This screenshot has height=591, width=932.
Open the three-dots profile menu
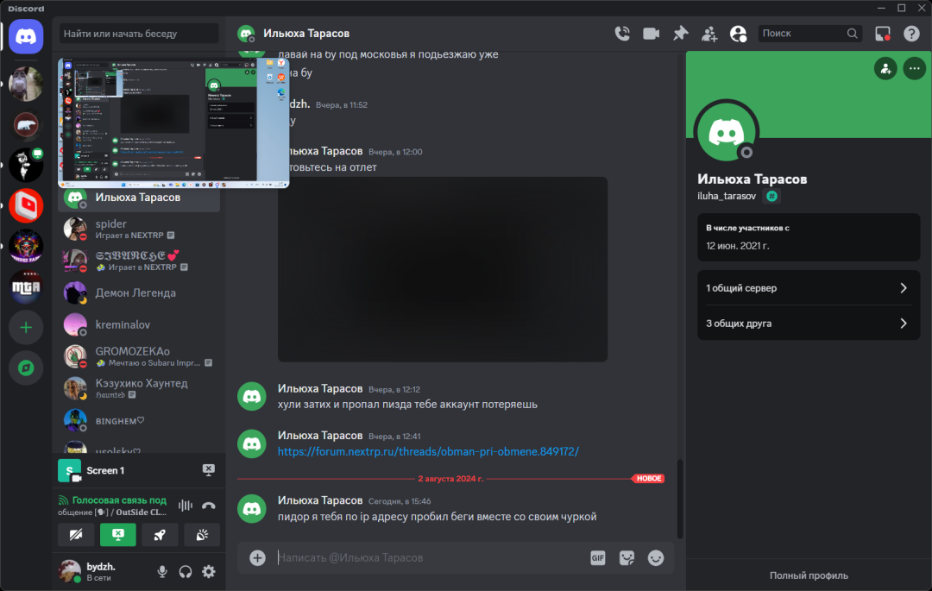914,69
